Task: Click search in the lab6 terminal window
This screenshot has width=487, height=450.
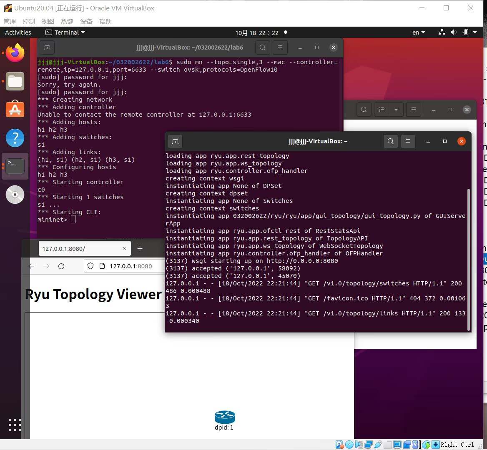Action: (x=262, y=47)
